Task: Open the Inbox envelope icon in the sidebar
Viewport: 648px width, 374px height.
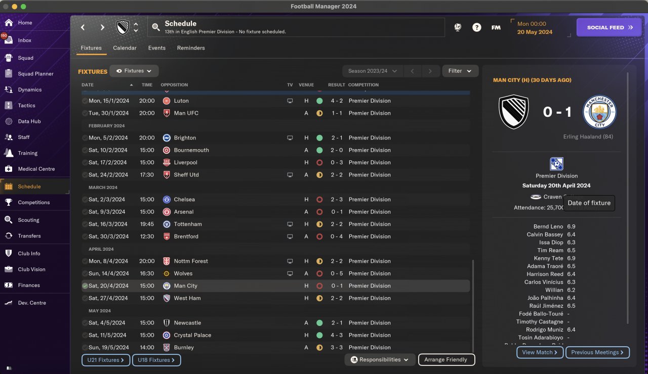Action: coord(9,40)
